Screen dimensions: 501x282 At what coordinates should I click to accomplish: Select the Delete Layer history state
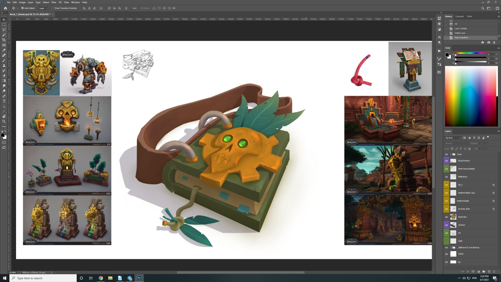[471, 33]
